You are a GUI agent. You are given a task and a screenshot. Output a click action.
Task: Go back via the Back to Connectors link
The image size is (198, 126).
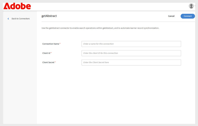pos(21,19)
